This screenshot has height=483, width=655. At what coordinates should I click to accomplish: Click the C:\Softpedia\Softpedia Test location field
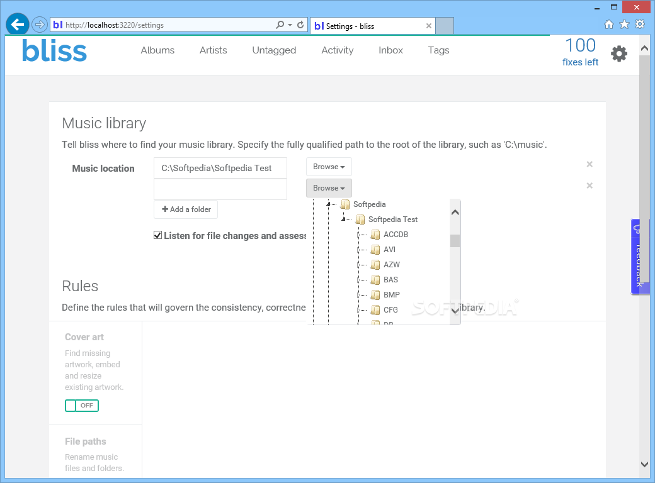point(220,168)
